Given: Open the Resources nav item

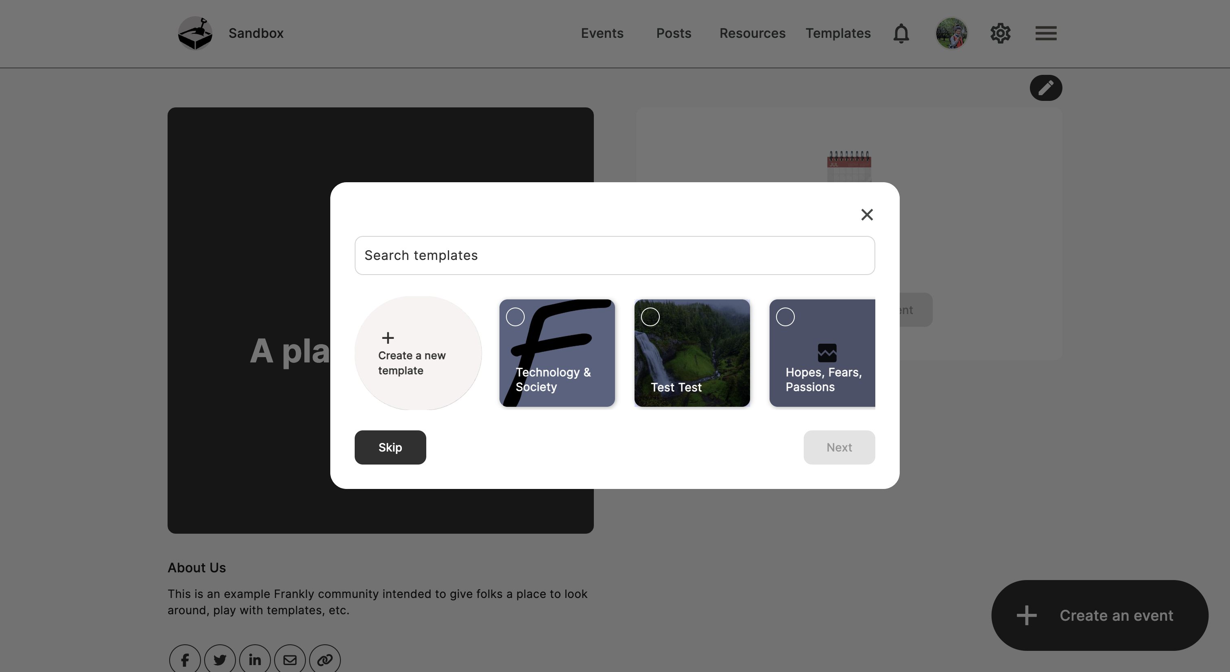Looking at the screenshot, I should [x=752, y=33].
